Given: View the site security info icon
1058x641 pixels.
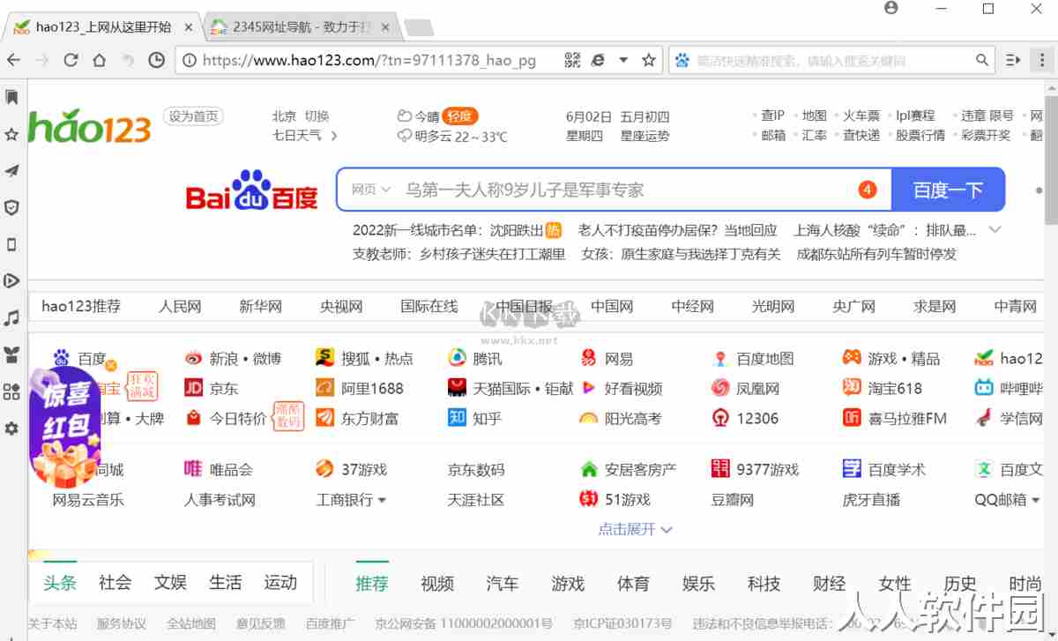Looking at the screenshot, I should coord(190,60).
